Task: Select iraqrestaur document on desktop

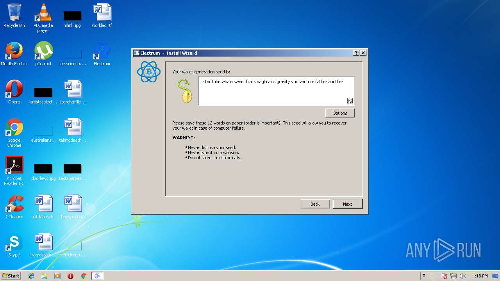Action: pyautogui.click(x=43, y=245)
